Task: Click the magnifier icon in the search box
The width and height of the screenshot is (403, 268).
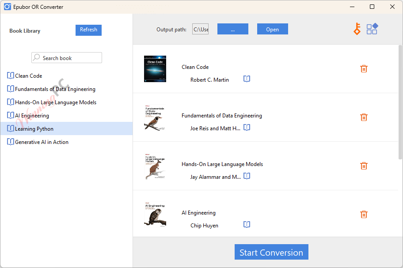Action: coord(37,57)
